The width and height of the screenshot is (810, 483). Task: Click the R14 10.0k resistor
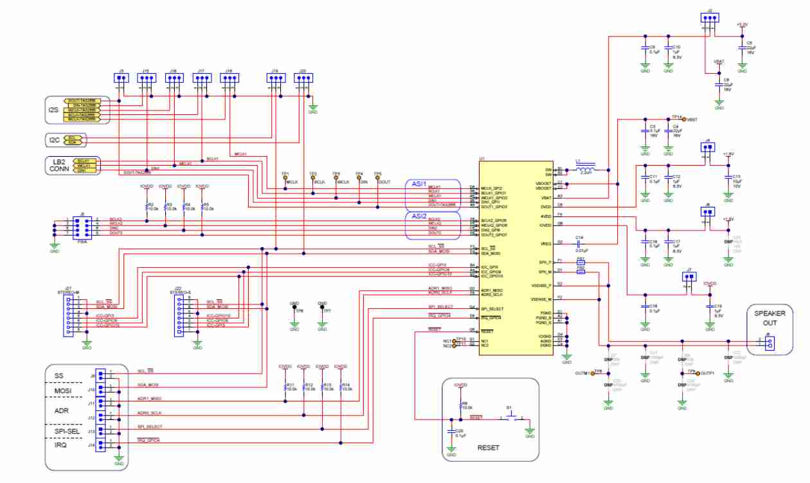coord(340,387)
